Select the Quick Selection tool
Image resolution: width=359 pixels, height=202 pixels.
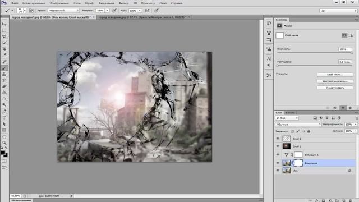(4, 43)
